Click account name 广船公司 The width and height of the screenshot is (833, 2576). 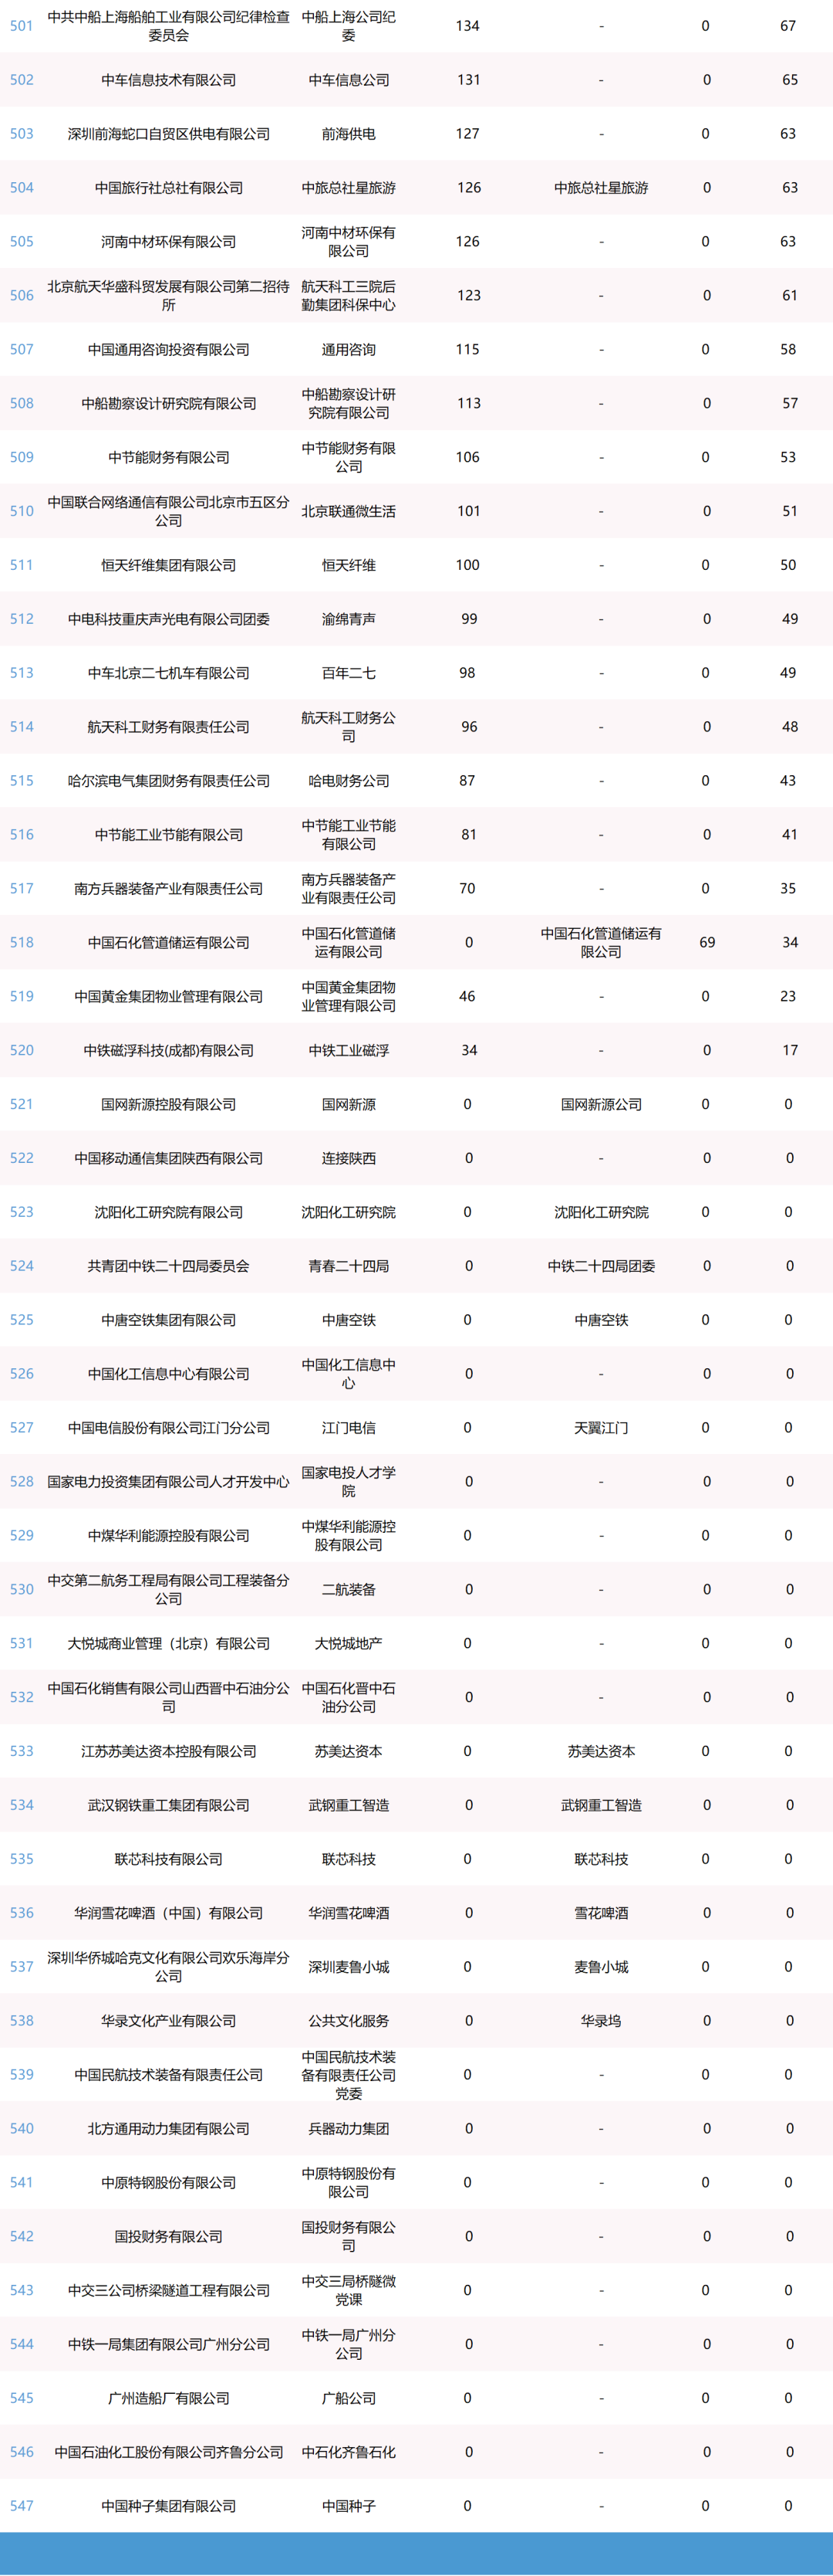[349, 2399]
